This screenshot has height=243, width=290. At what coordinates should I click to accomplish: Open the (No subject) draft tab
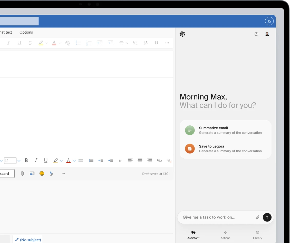[28, 239]
